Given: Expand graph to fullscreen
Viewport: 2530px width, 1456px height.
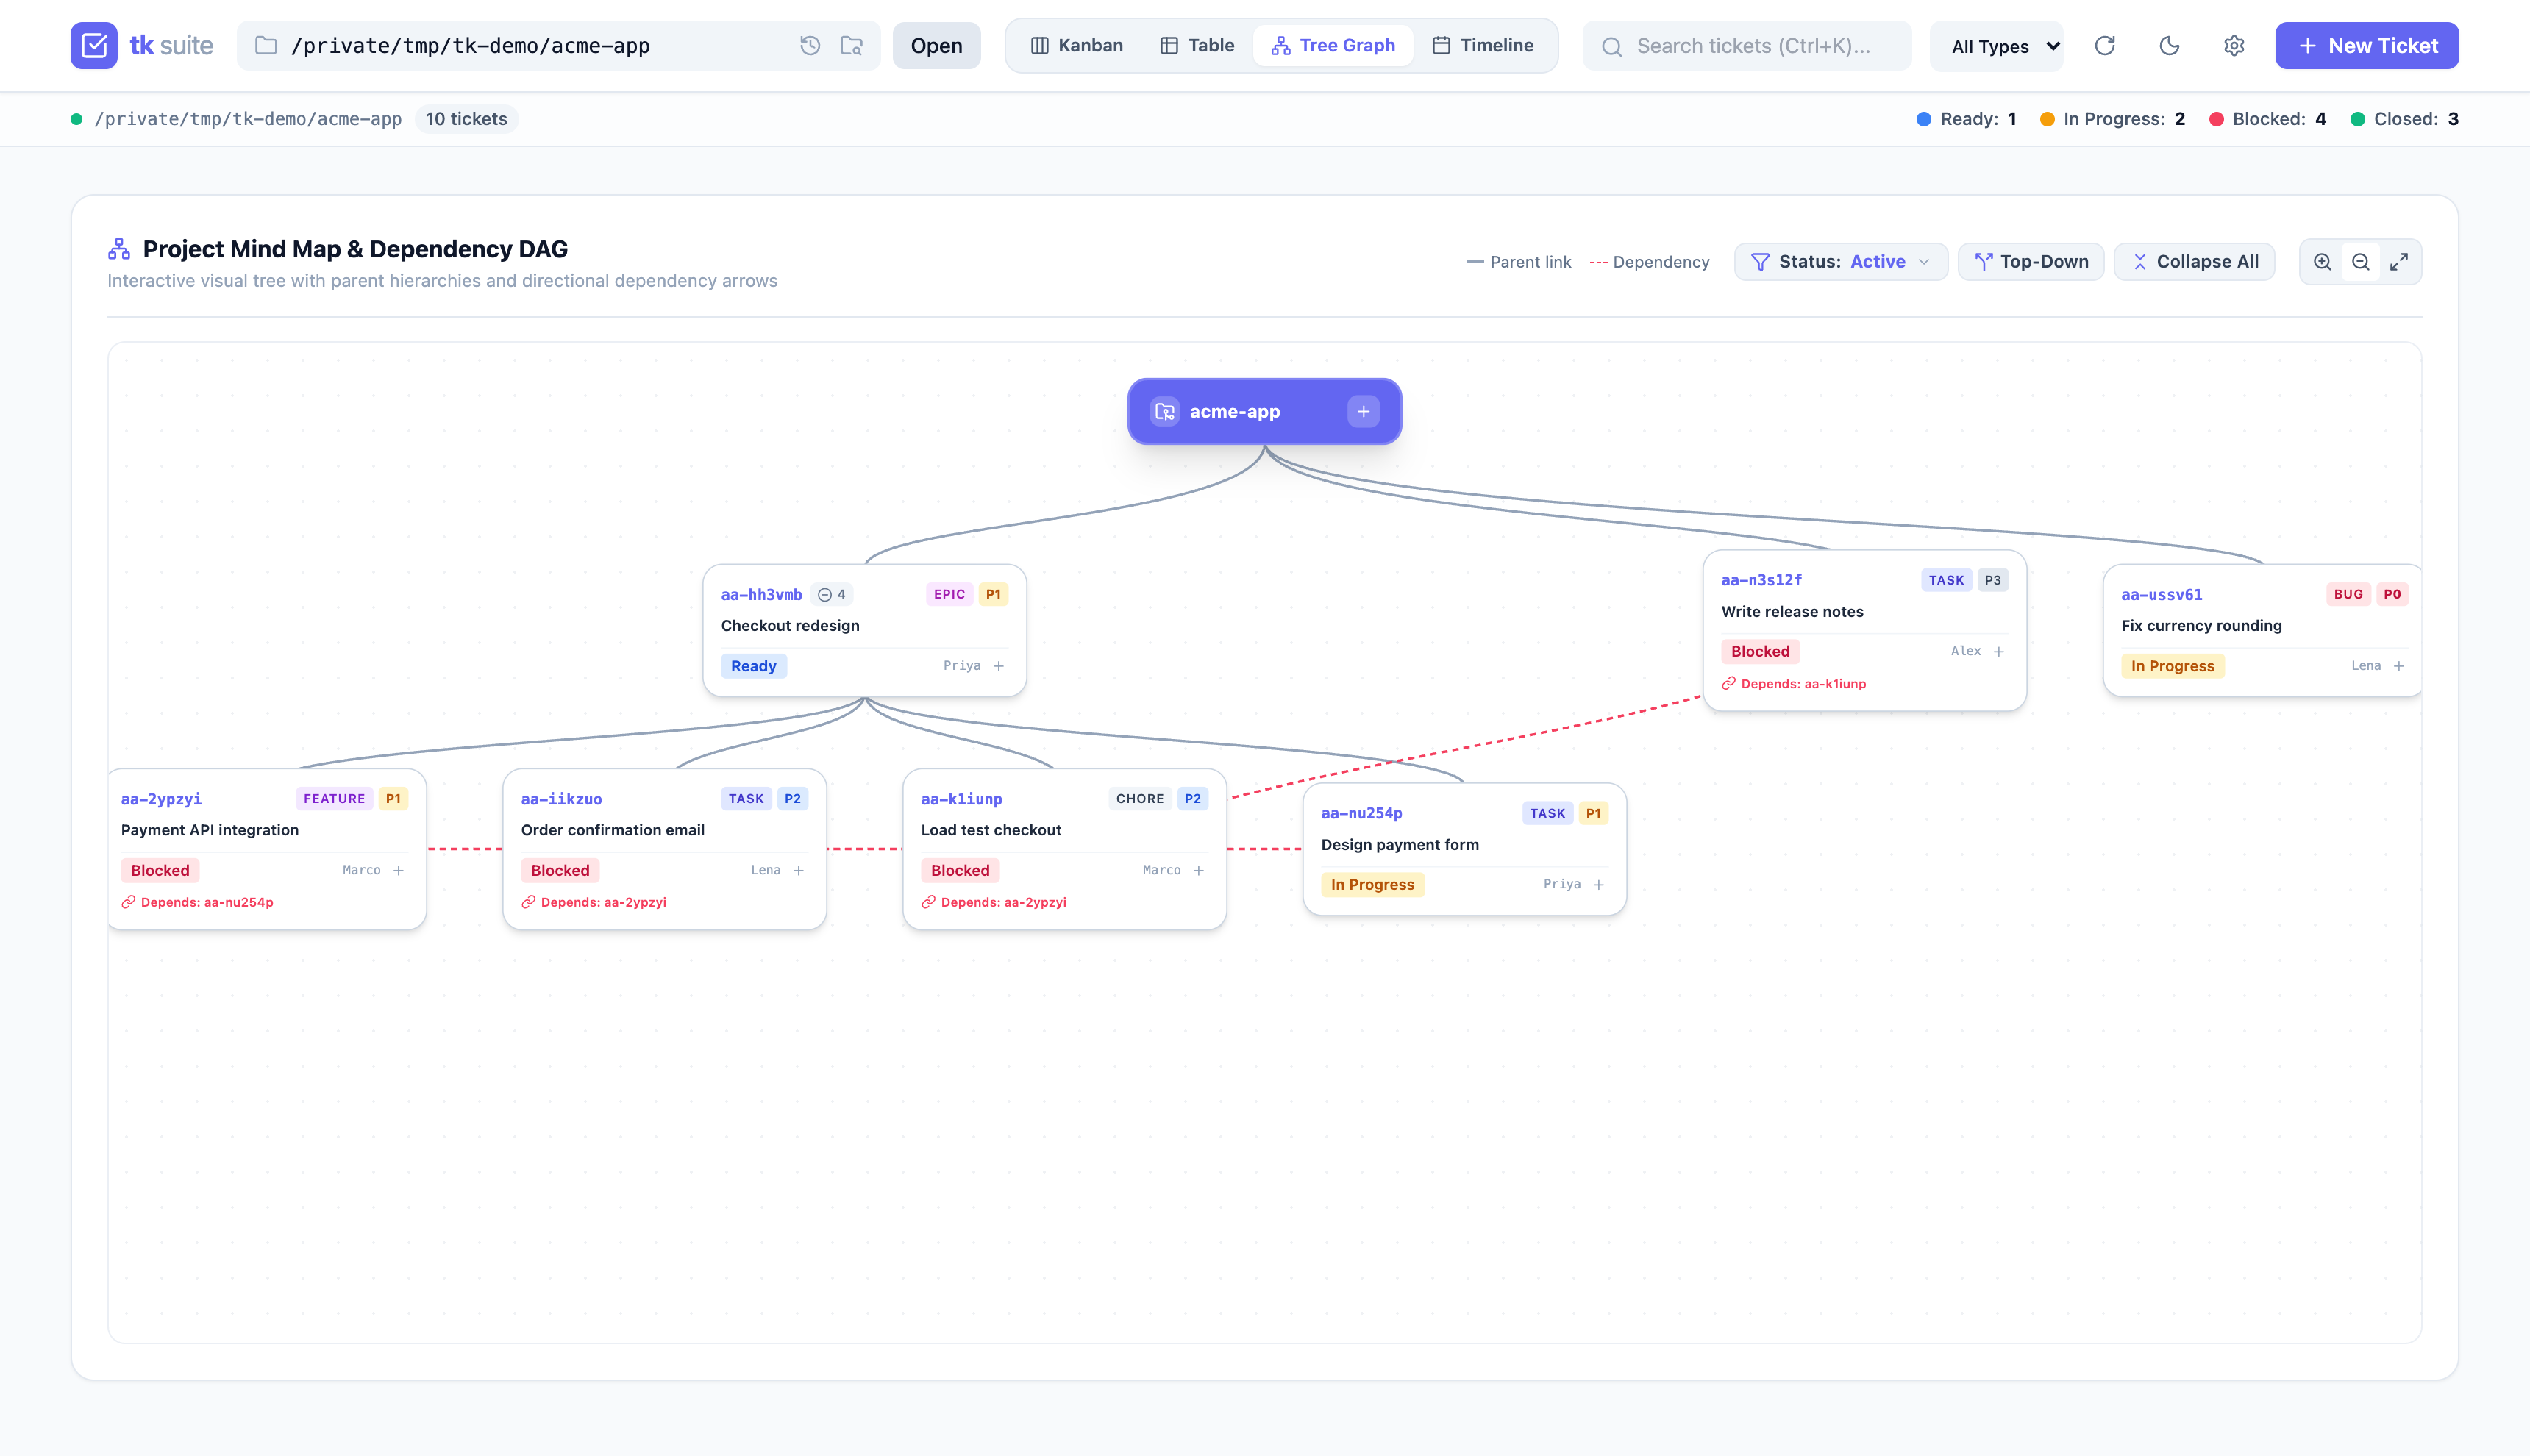Looking at the screenshot, I should point(2399,262).
